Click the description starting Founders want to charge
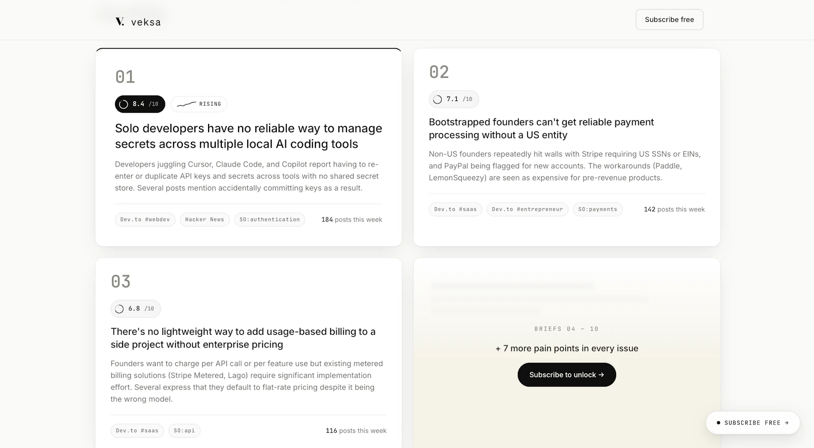This screenshot has height=448, width=814. point(247,381)
